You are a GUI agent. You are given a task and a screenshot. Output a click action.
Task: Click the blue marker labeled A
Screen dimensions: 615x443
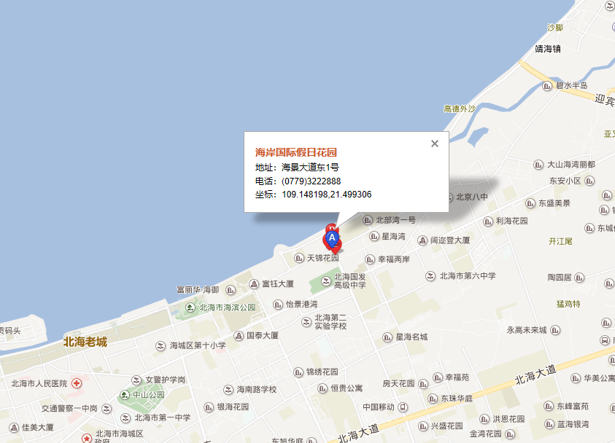[332, 238]
